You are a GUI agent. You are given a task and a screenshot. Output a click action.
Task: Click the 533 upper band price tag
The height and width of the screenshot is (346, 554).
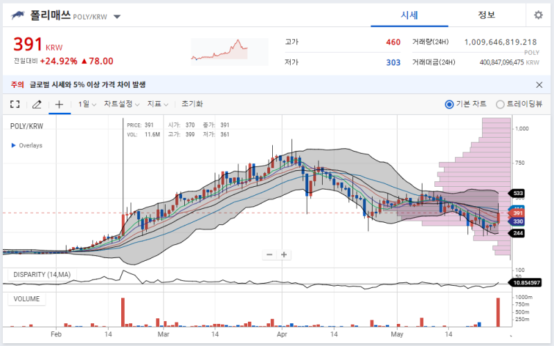pos(517,193)
